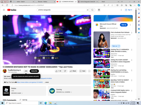Image resolution: width=141 pixels, height=105 pixels.
Task: Like the video with the thumbs-up icon
Action: pos(58,71)
